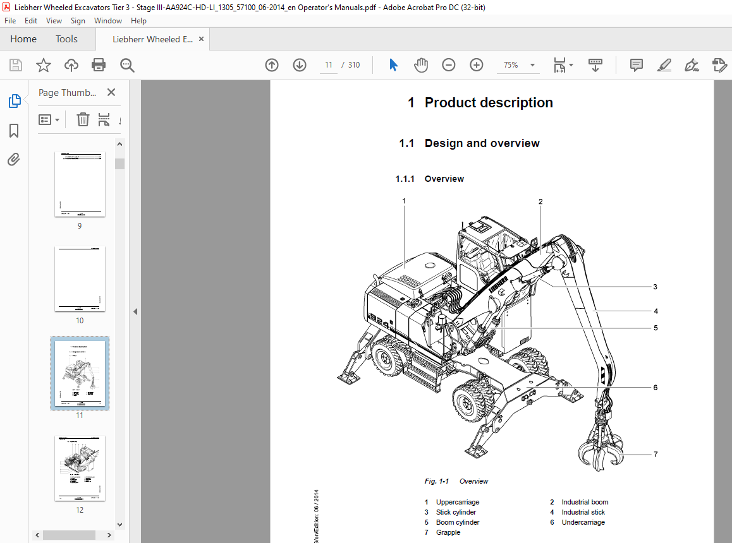Open the zoom level dropdown arrow

point(532,65)
